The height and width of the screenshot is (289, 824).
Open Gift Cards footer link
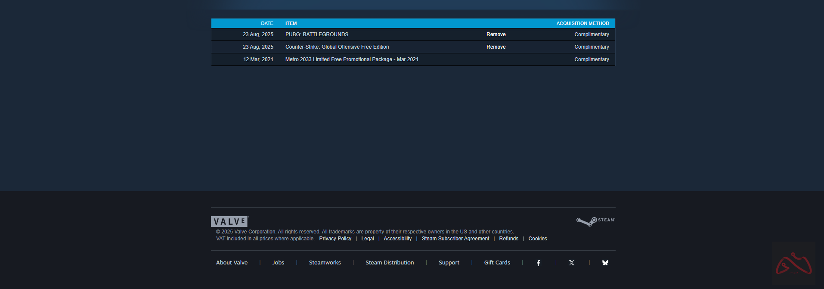[497, 263]
